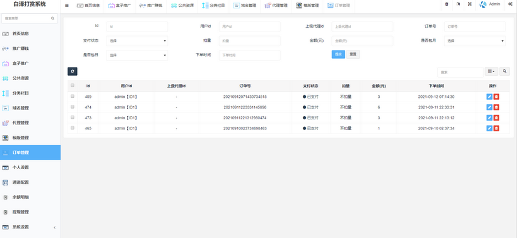
Task: Select all rows with header checkbox
Action: [73, 85]
